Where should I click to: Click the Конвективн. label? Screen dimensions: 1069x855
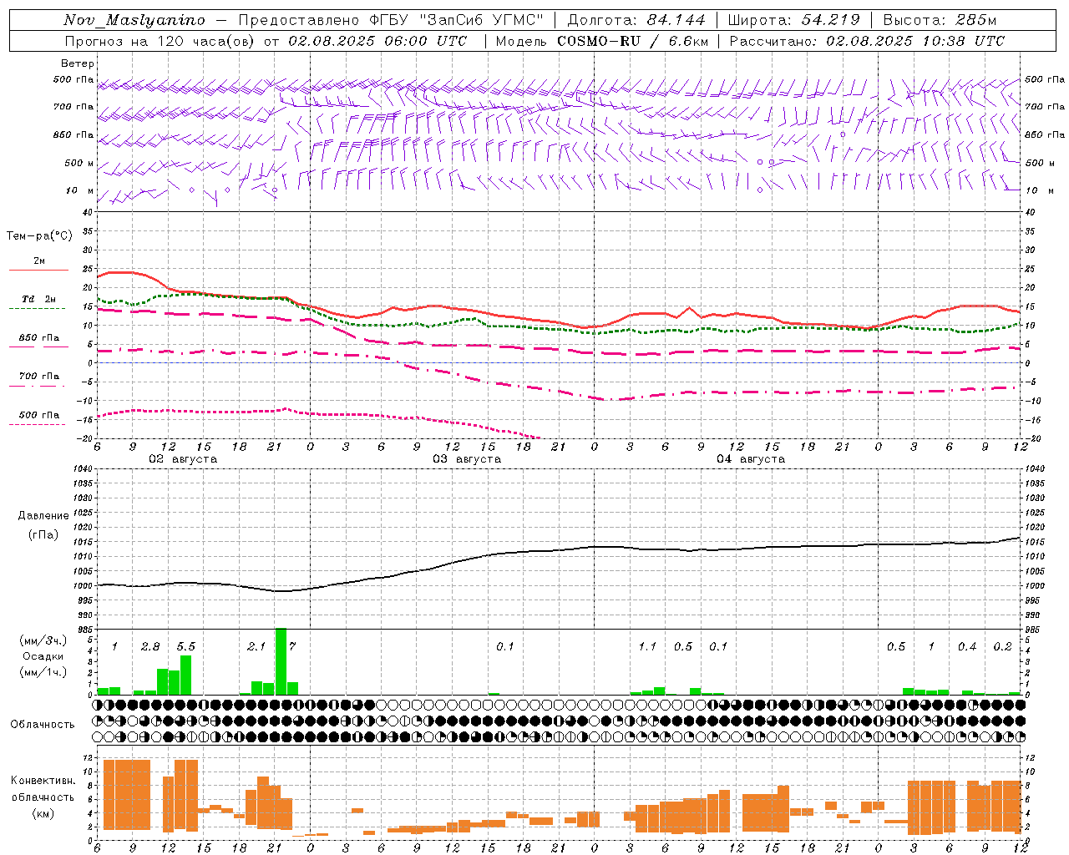(x=43, y=781)
